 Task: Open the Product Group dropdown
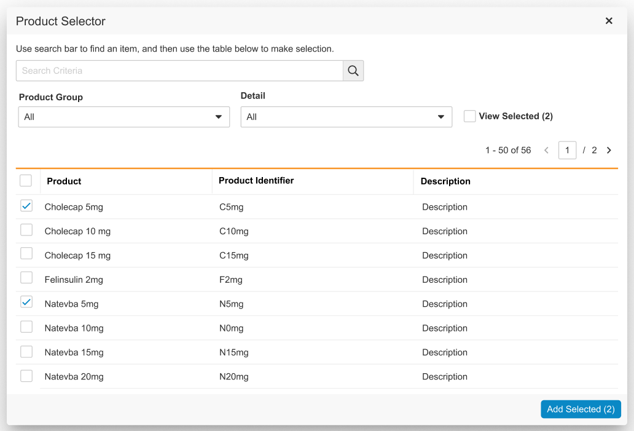(123, 117)
